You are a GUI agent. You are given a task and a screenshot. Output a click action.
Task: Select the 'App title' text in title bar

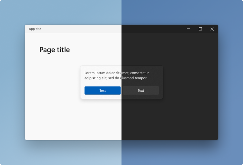[x=35, y=29]
